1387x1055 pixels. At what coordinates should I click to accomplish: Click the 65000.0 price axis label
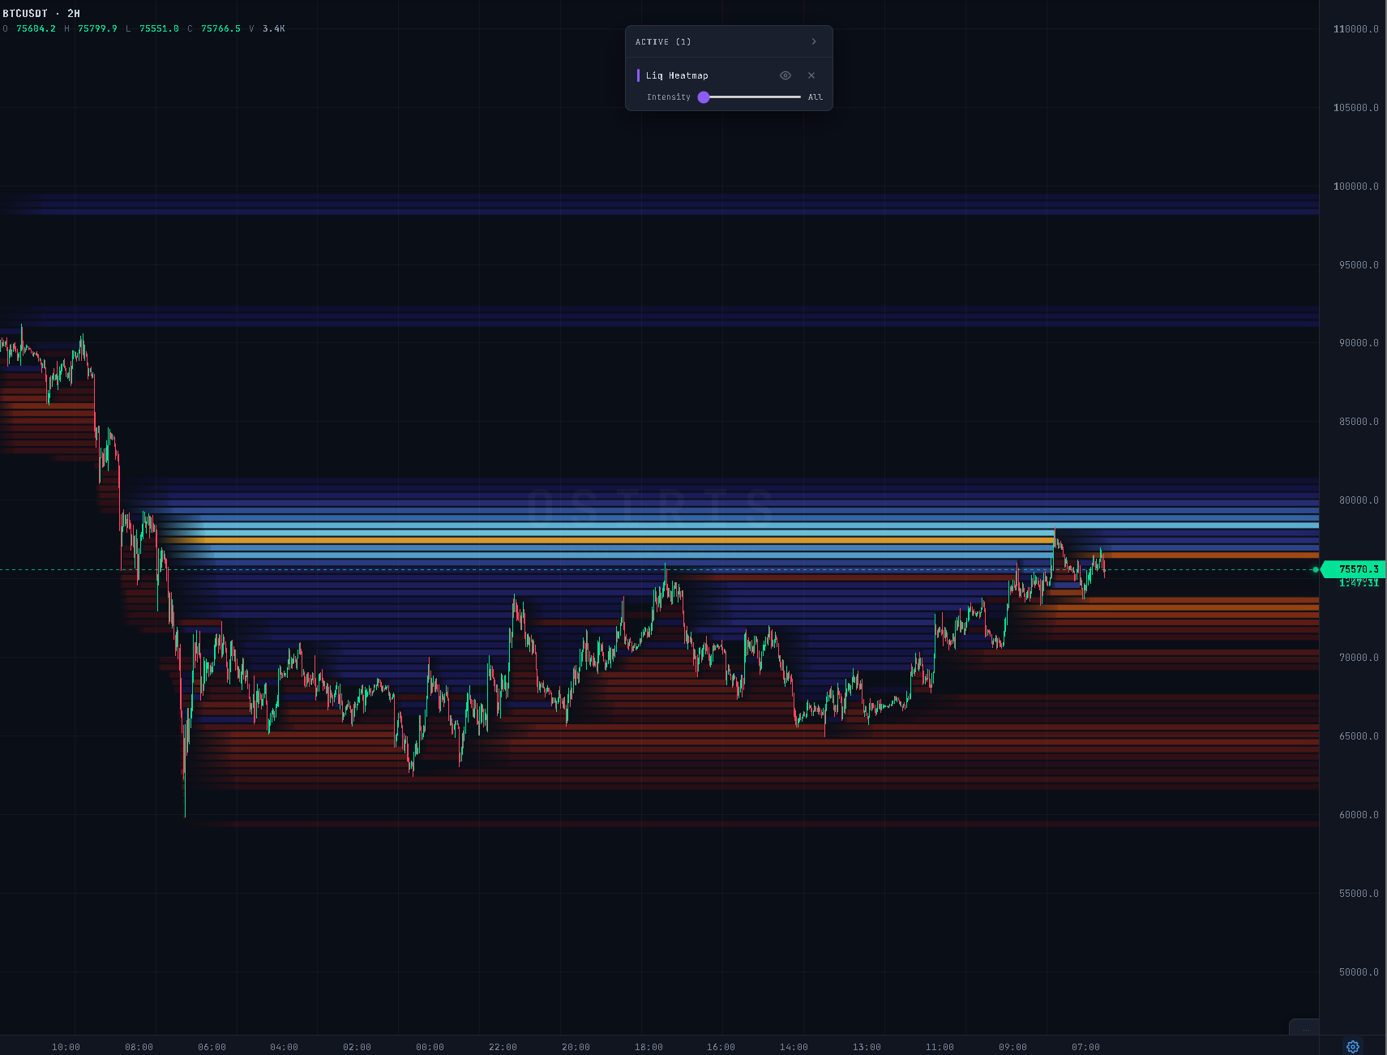tap(1359, 736)
